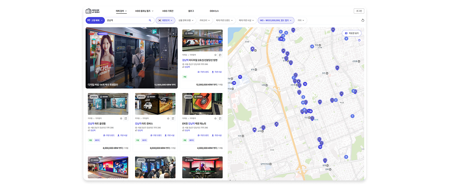
Task: Open the 아트 캔버스 card thumbnail with car ad
Action: 155,103
